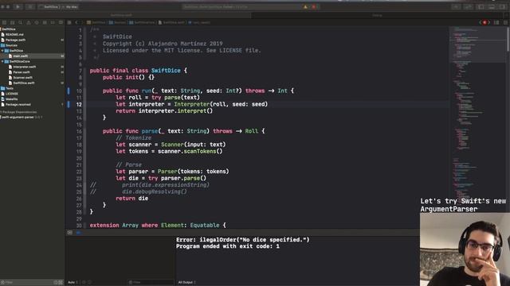Viewport: 510px width, 286px height.
Task: Toggle the navigator panel visibility
Action: (x=481, y=7)
